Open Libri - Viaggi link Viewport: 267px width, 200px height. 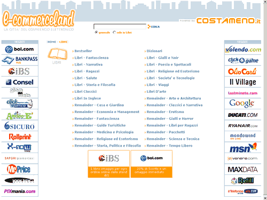[158, 85]
